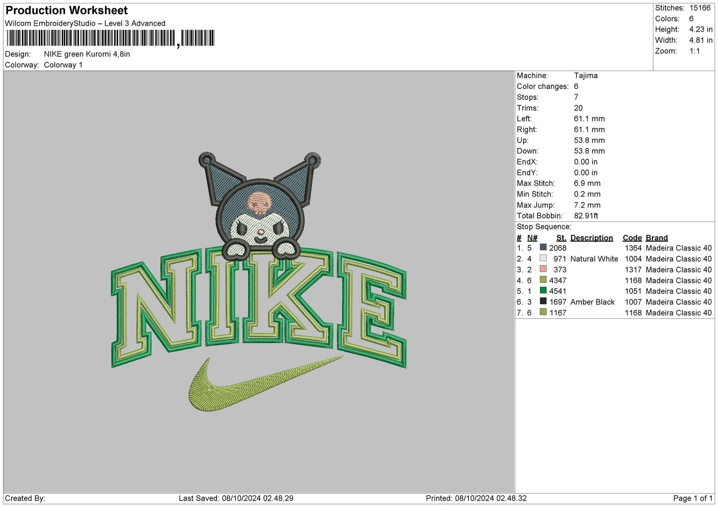Click the 'EndY:' label
The width and height of the screenshot is (718, 507).
point(527,173)
